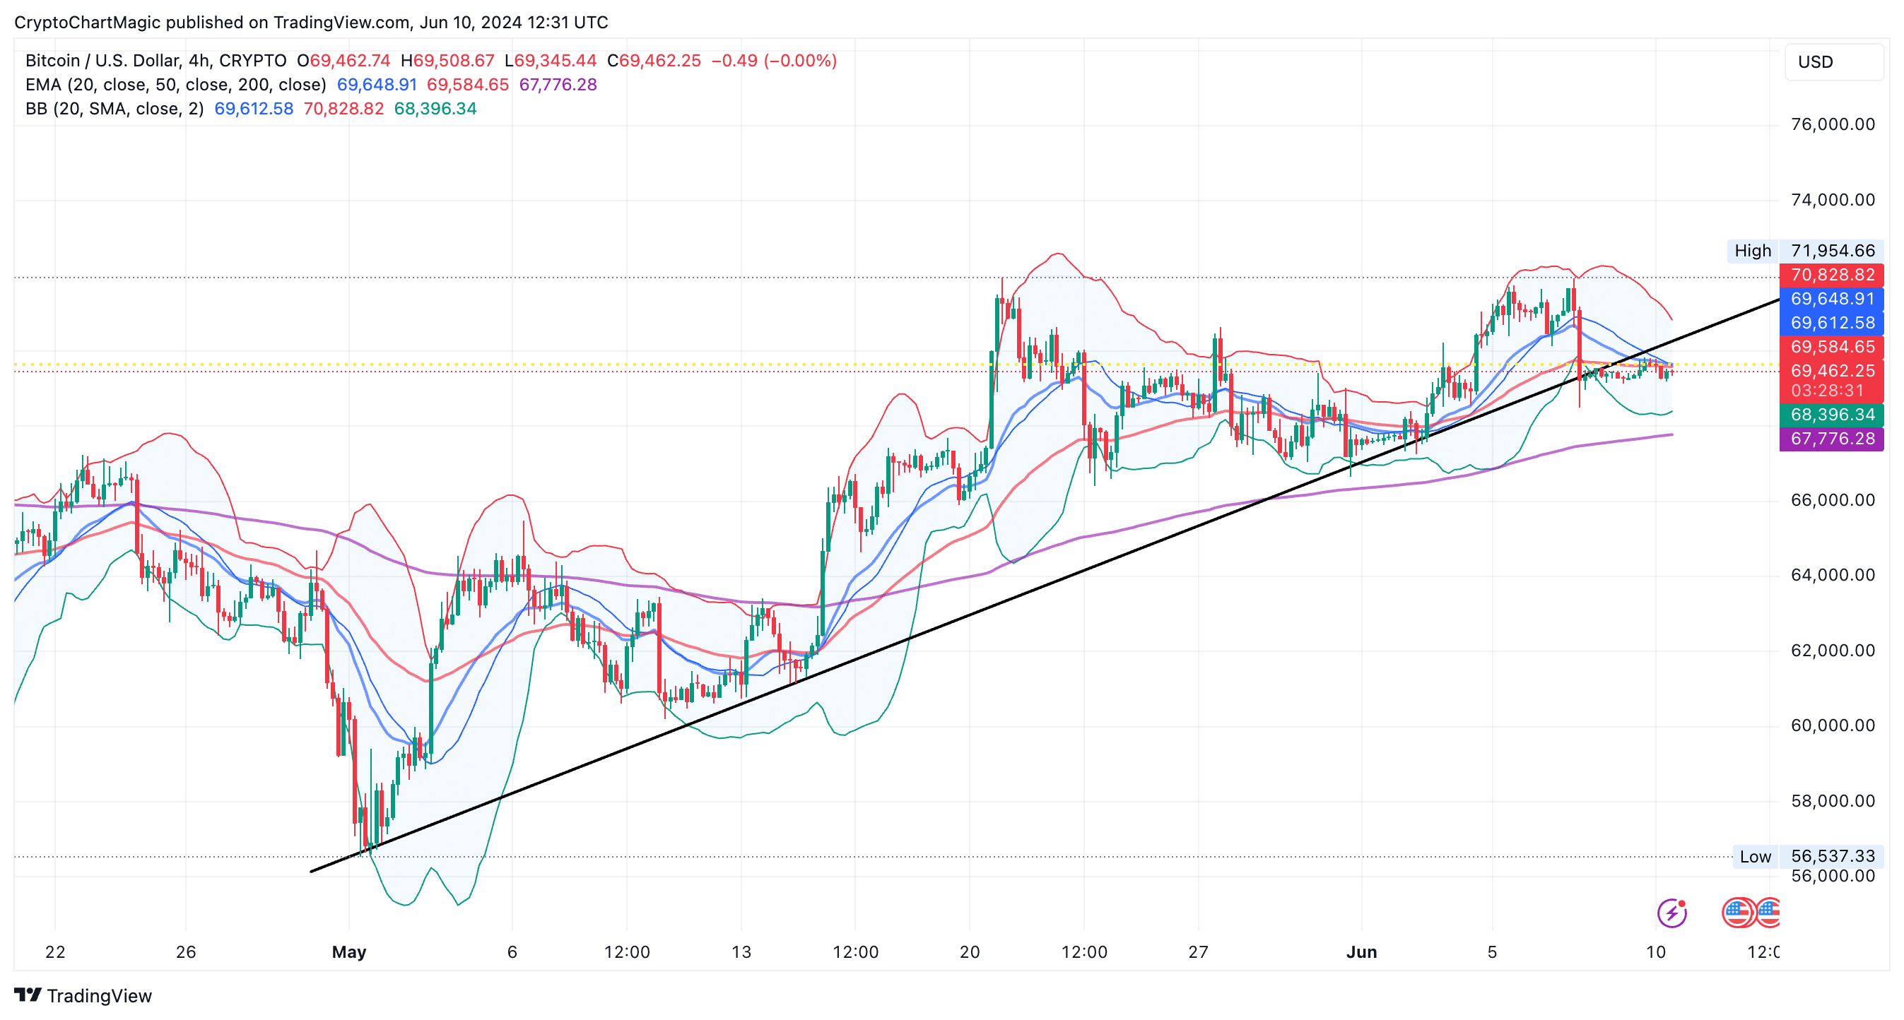Click the high price H69,508.67 value
The image size is (1904, 1020).
coord(447,61)
